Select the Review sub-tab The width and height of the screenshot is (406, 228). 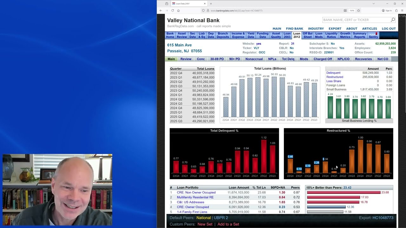[x=186, y=59]
